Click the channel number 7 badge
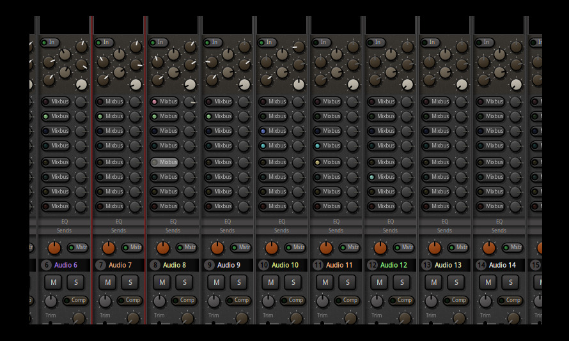Screen dimensions: 569x341 point(100,265)
